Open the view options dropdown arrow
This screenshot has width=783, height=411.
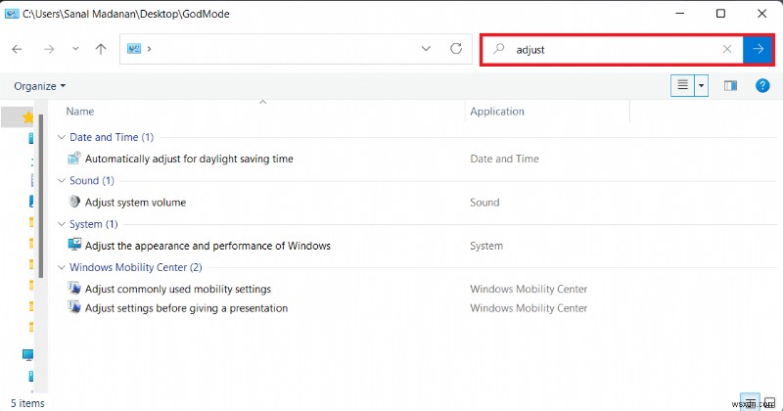pos(702,86)
